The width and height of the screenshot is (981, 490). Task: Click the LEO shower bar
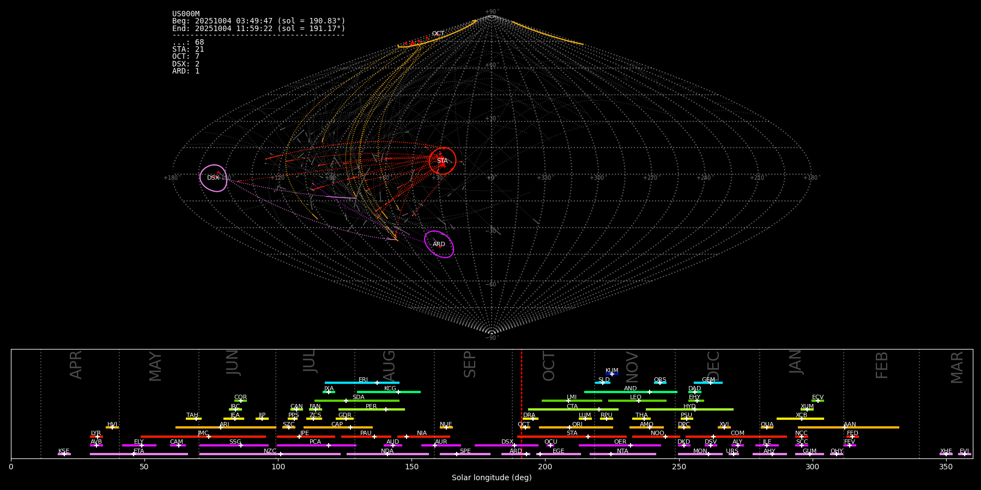click(x=637, y=400)
